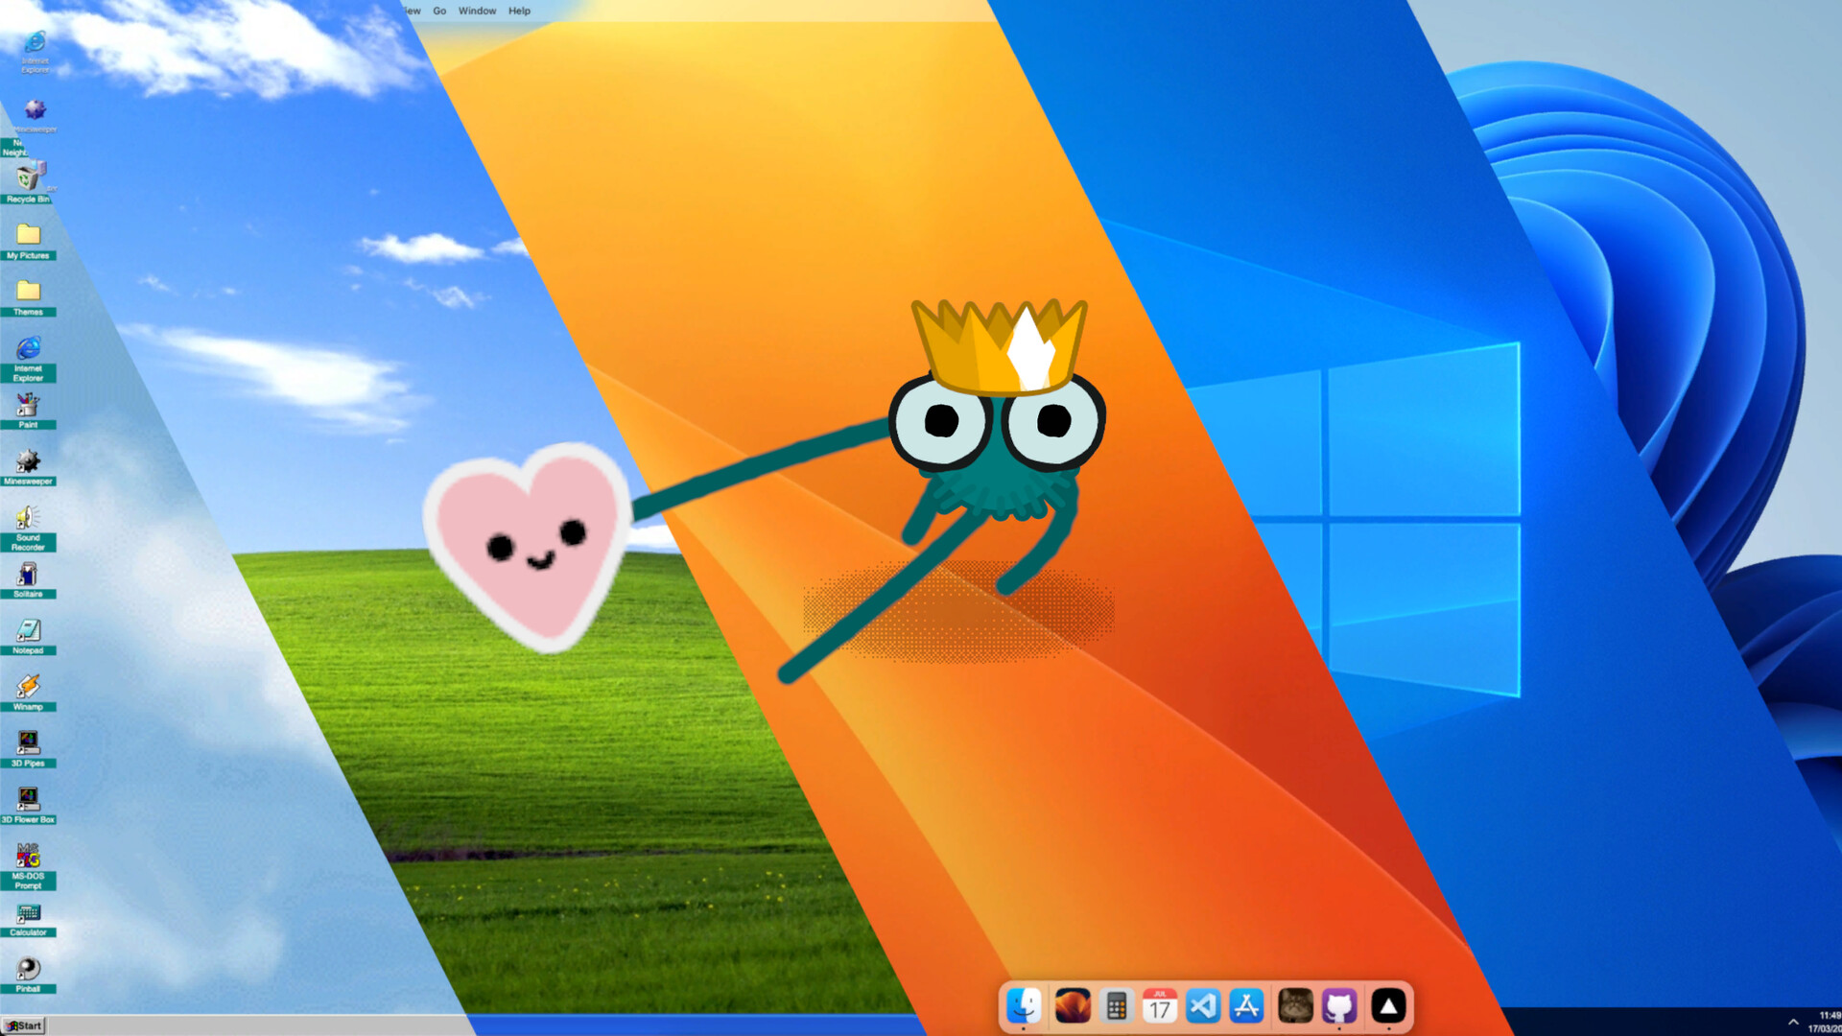Screen dimensions: 1842x1036
Task: Open the Calendar dock icon showing 17
Action: tap(1159, 1006)
